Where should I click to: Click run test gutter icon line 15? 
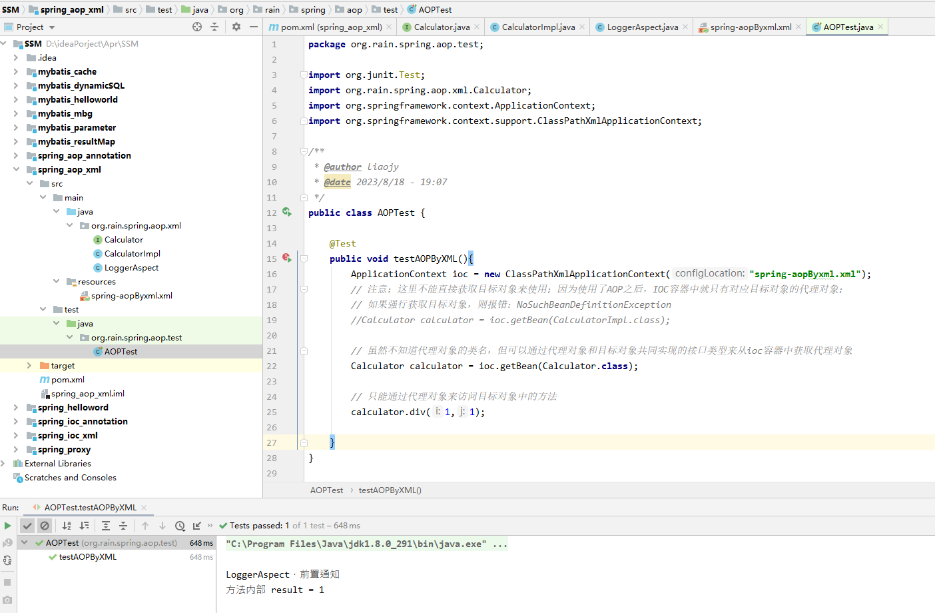[287, 258]
